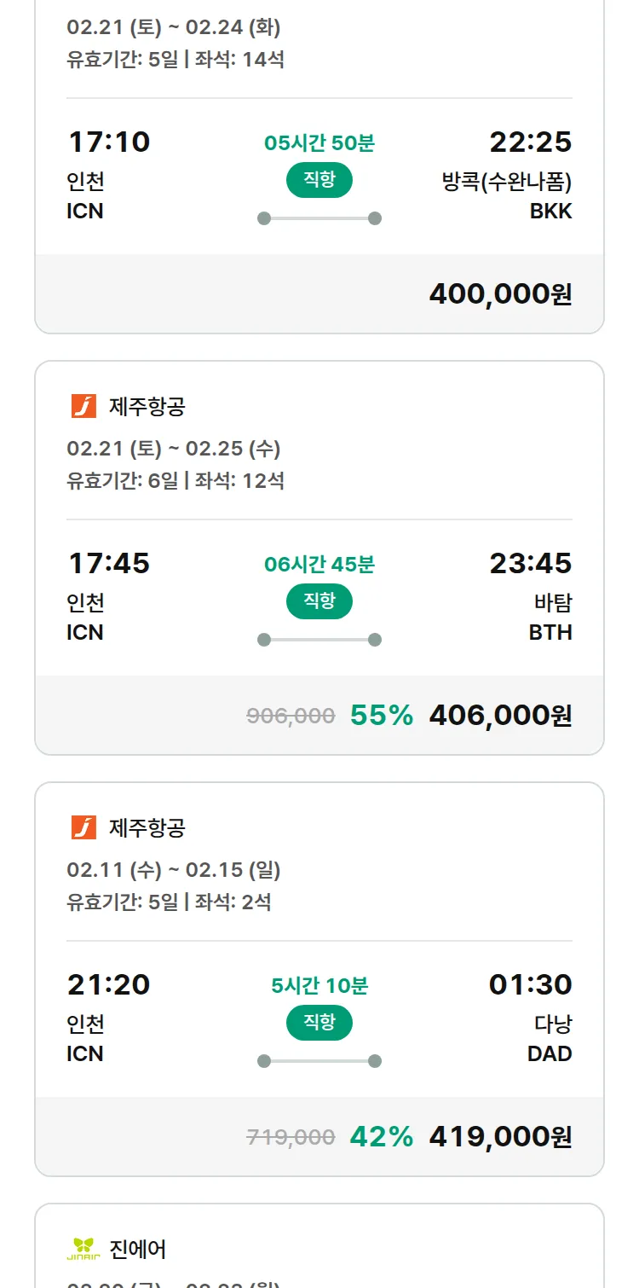
Task: Click the 55% discount label
Action: [381, 716]
